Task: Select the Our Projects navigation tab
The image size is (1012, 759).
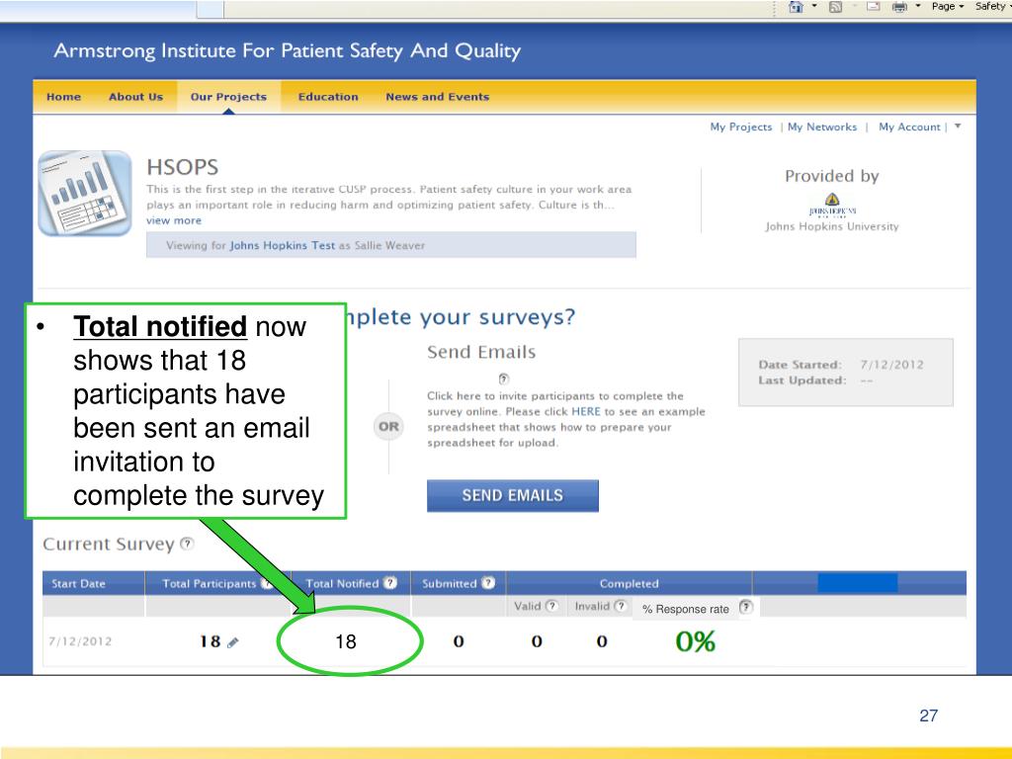Action: pyautogui.click(x=228, y=97)
